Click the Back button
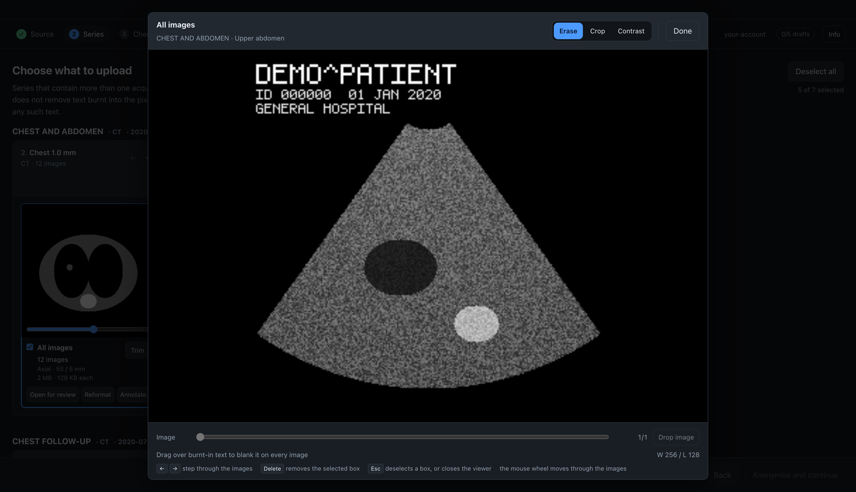Image resolution: width=856 pixels, height=492 pixels. [x=722, y=475]
